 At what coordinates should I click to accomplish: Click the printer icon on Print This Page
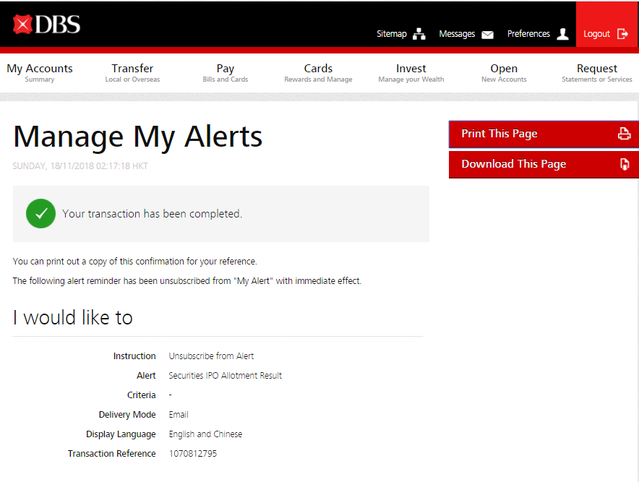click(624, 134)
